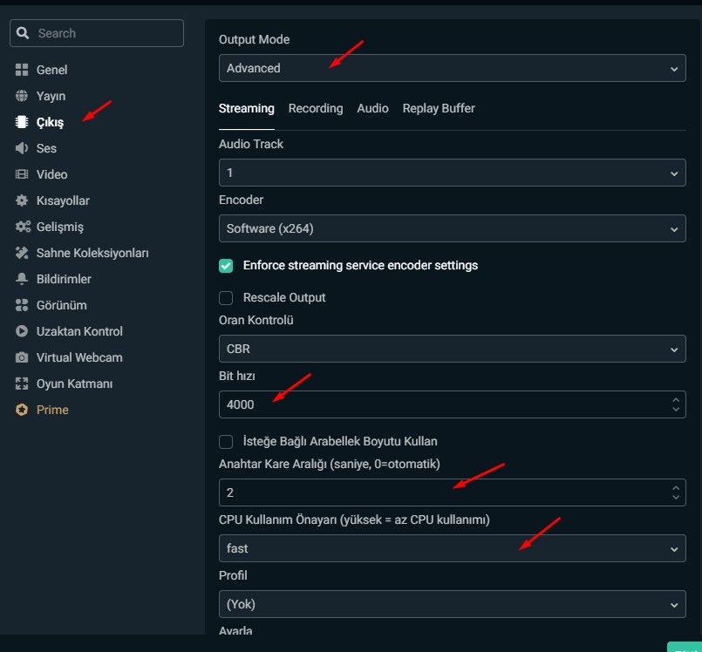Screen dimensions: 702x652
Task: Open the Output Mode dropdown
Action: 452,68
